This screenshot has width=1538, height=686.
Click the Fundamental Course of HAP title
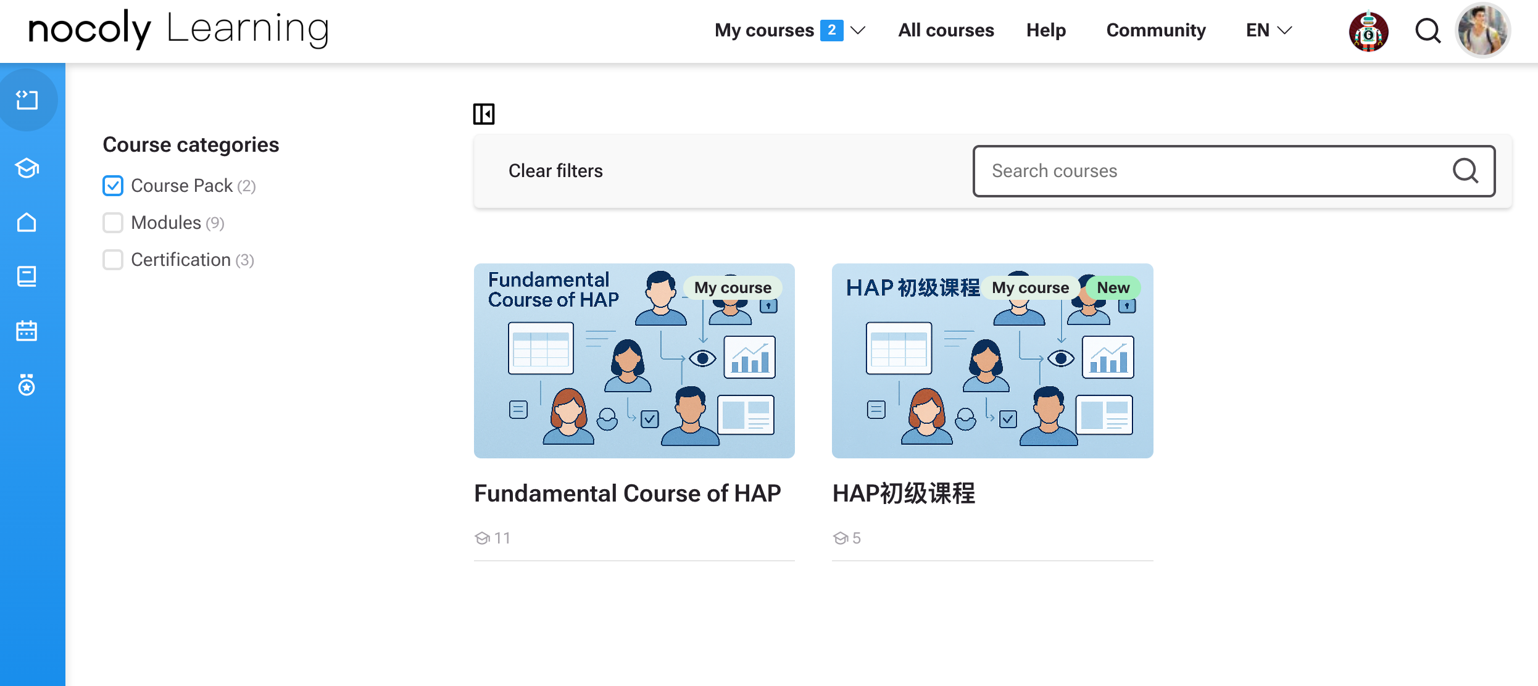(x=628, y=494)
